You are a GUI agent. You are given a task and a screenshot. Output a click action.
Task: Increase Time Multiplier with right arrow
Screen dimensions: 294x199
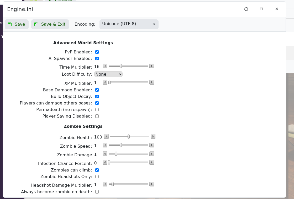click(x=152, y=66)
